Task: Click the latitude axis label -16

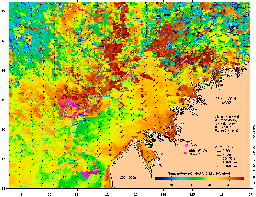Action: pyautogui.click(x=3, y=129)
